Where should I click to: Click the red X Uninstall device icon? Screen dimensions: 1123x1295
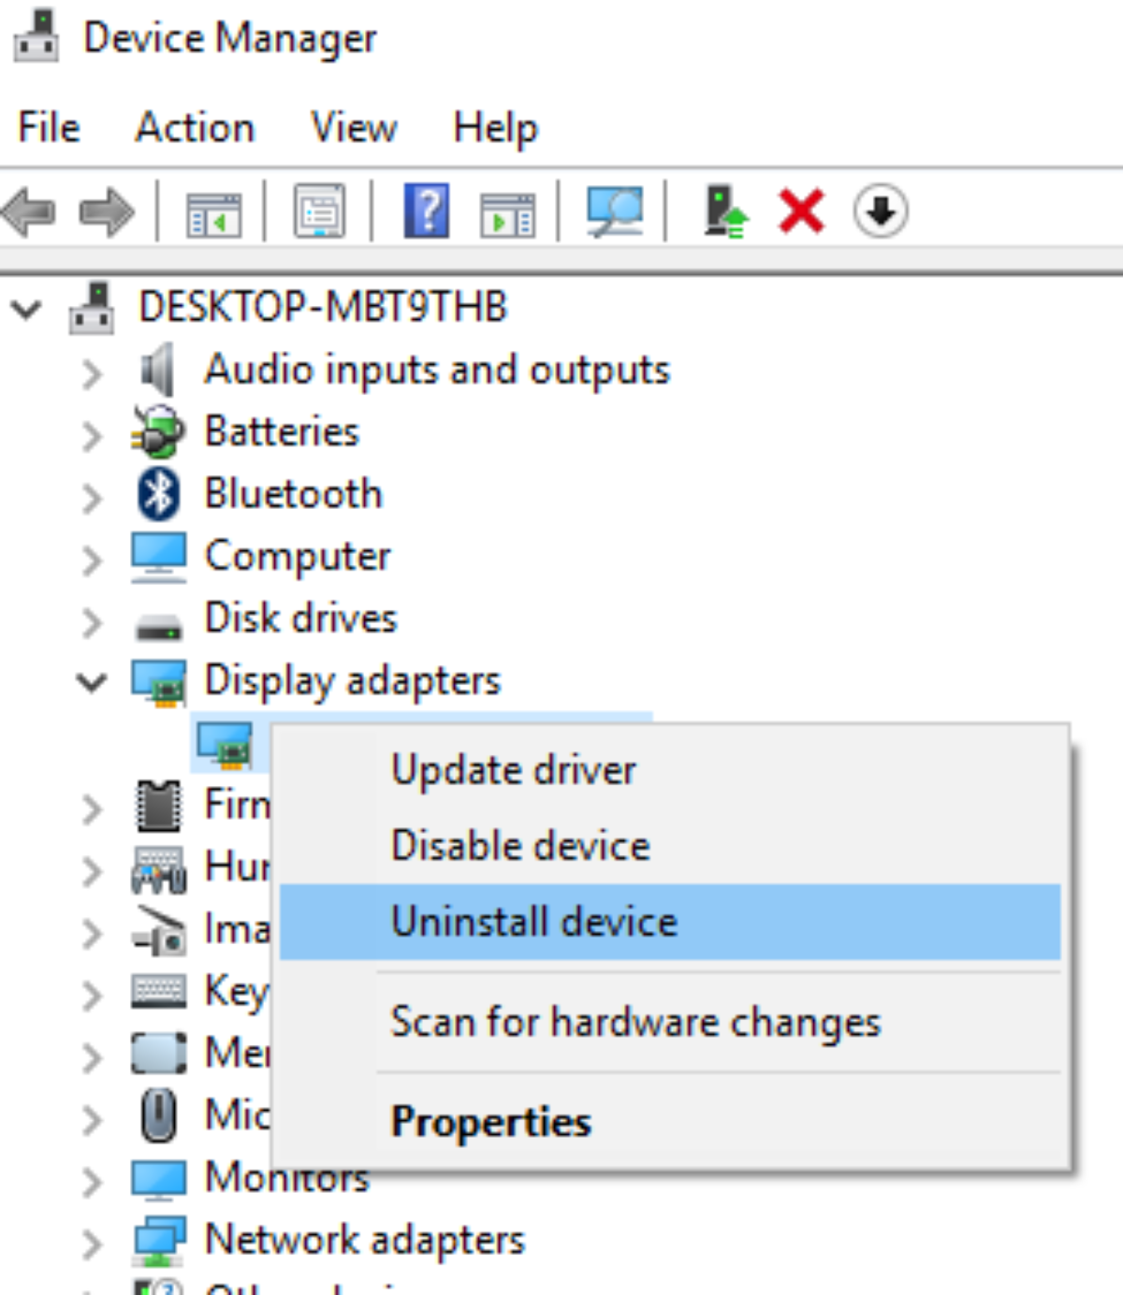(801, 211)
